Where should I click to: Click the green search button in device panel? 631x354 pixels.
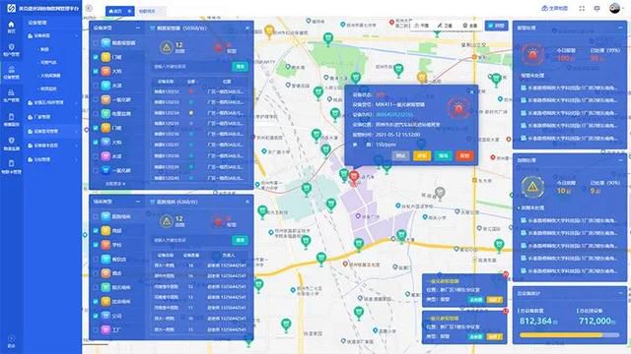[241, 66]
